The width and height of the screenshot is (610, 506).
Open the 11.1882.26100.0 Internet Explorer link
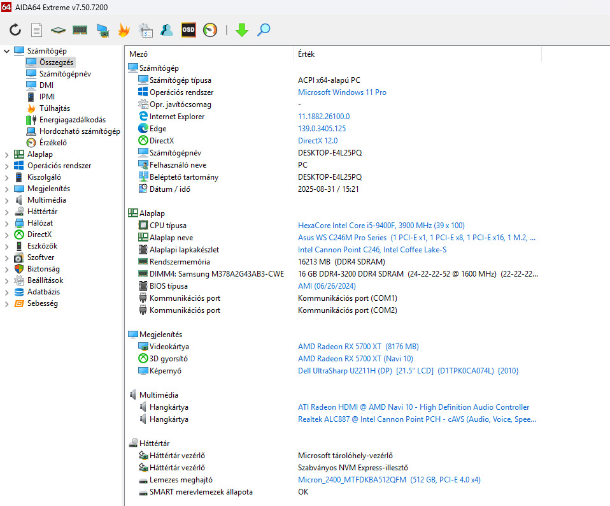tap(323, 117)
